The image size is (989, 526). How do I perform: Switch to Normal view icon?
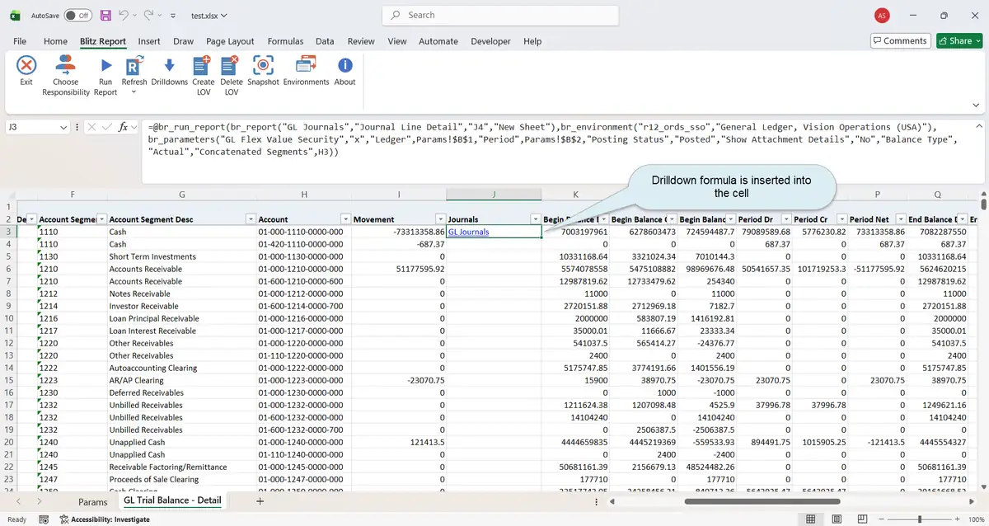(812, 519)
